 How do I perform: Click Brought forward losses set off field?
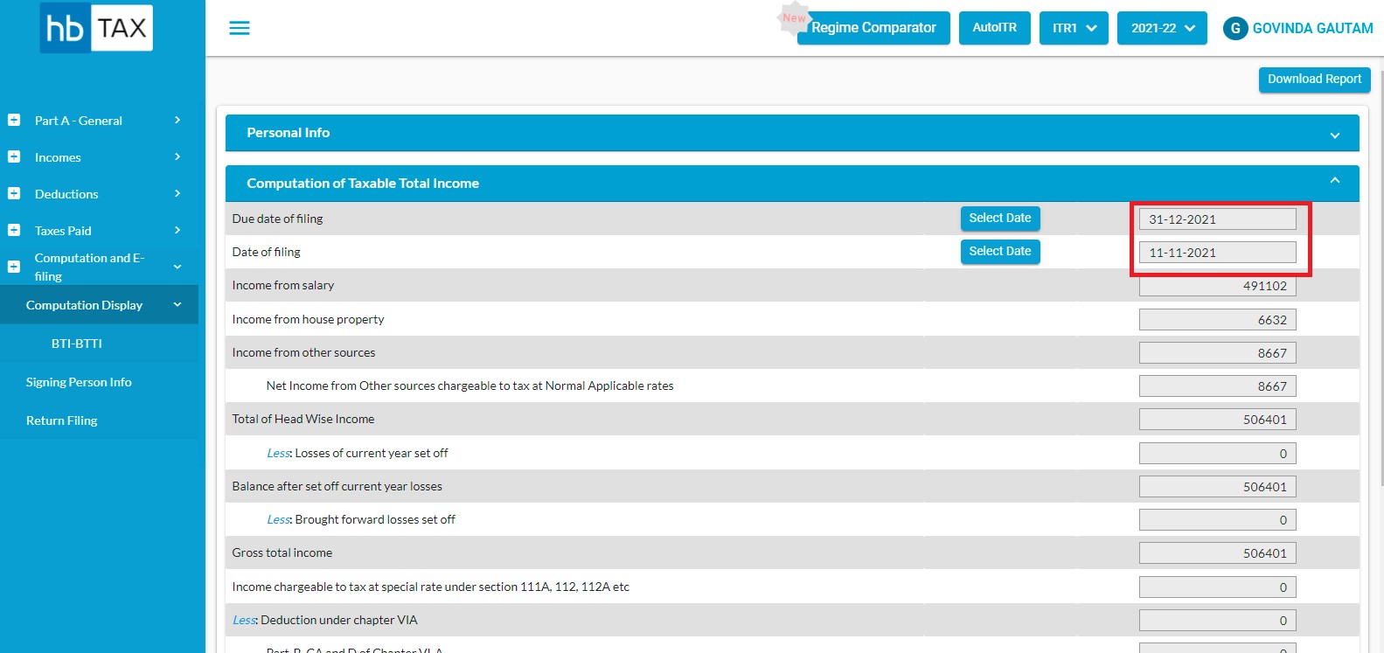(1218, 520)
